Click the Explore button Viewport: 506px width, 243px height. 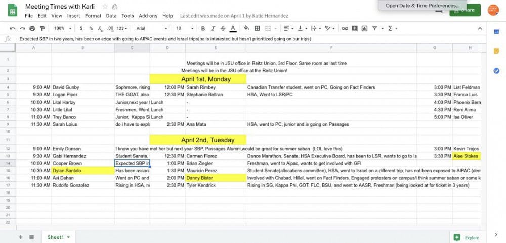point(467,238)
